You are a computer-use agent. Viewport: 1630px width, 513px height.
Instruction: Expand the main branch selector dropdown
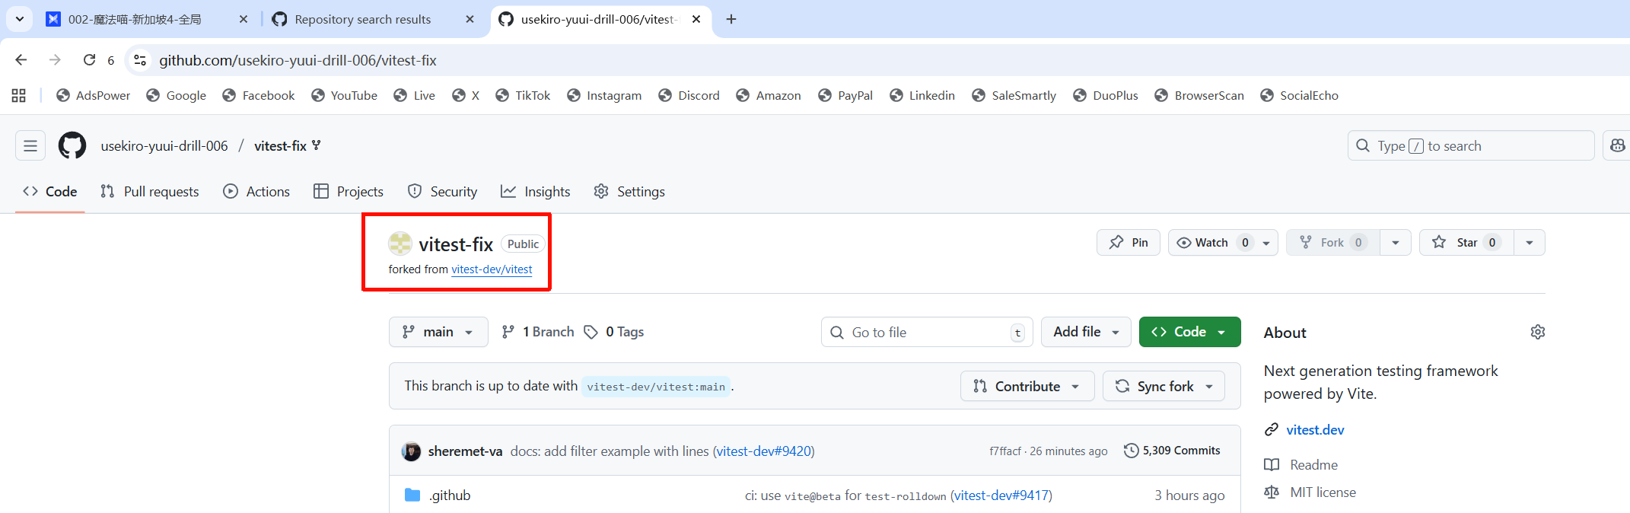(438, 332)
